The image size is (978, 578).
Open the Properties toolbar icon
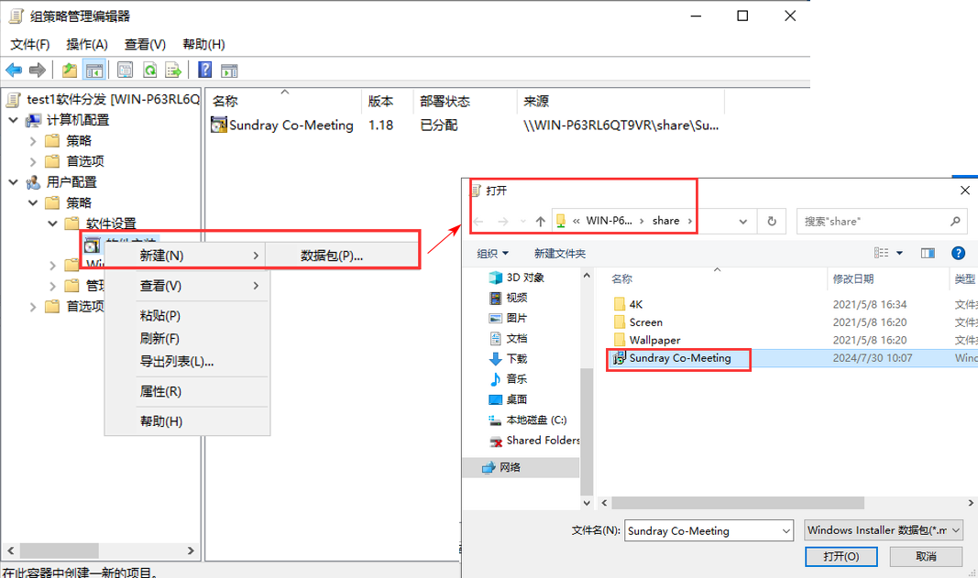point(125,70)
